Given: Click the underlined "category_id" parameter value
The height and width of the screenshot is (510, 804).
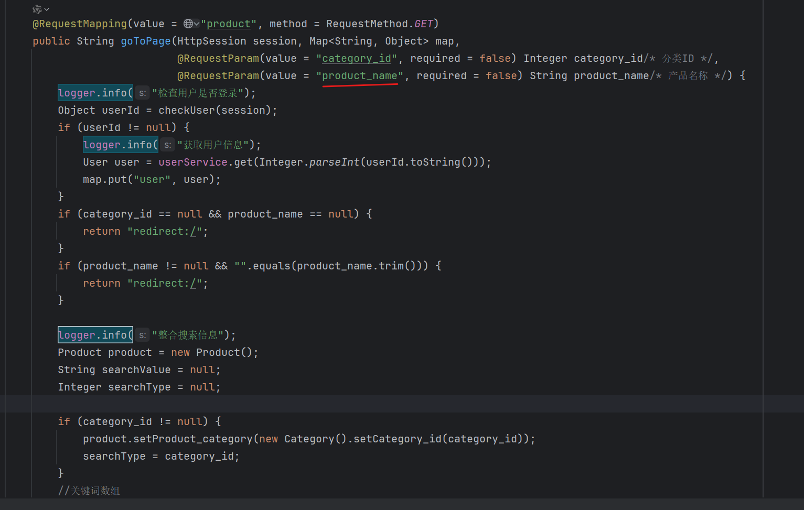Looking at the screenshot, I should [356, 58].
